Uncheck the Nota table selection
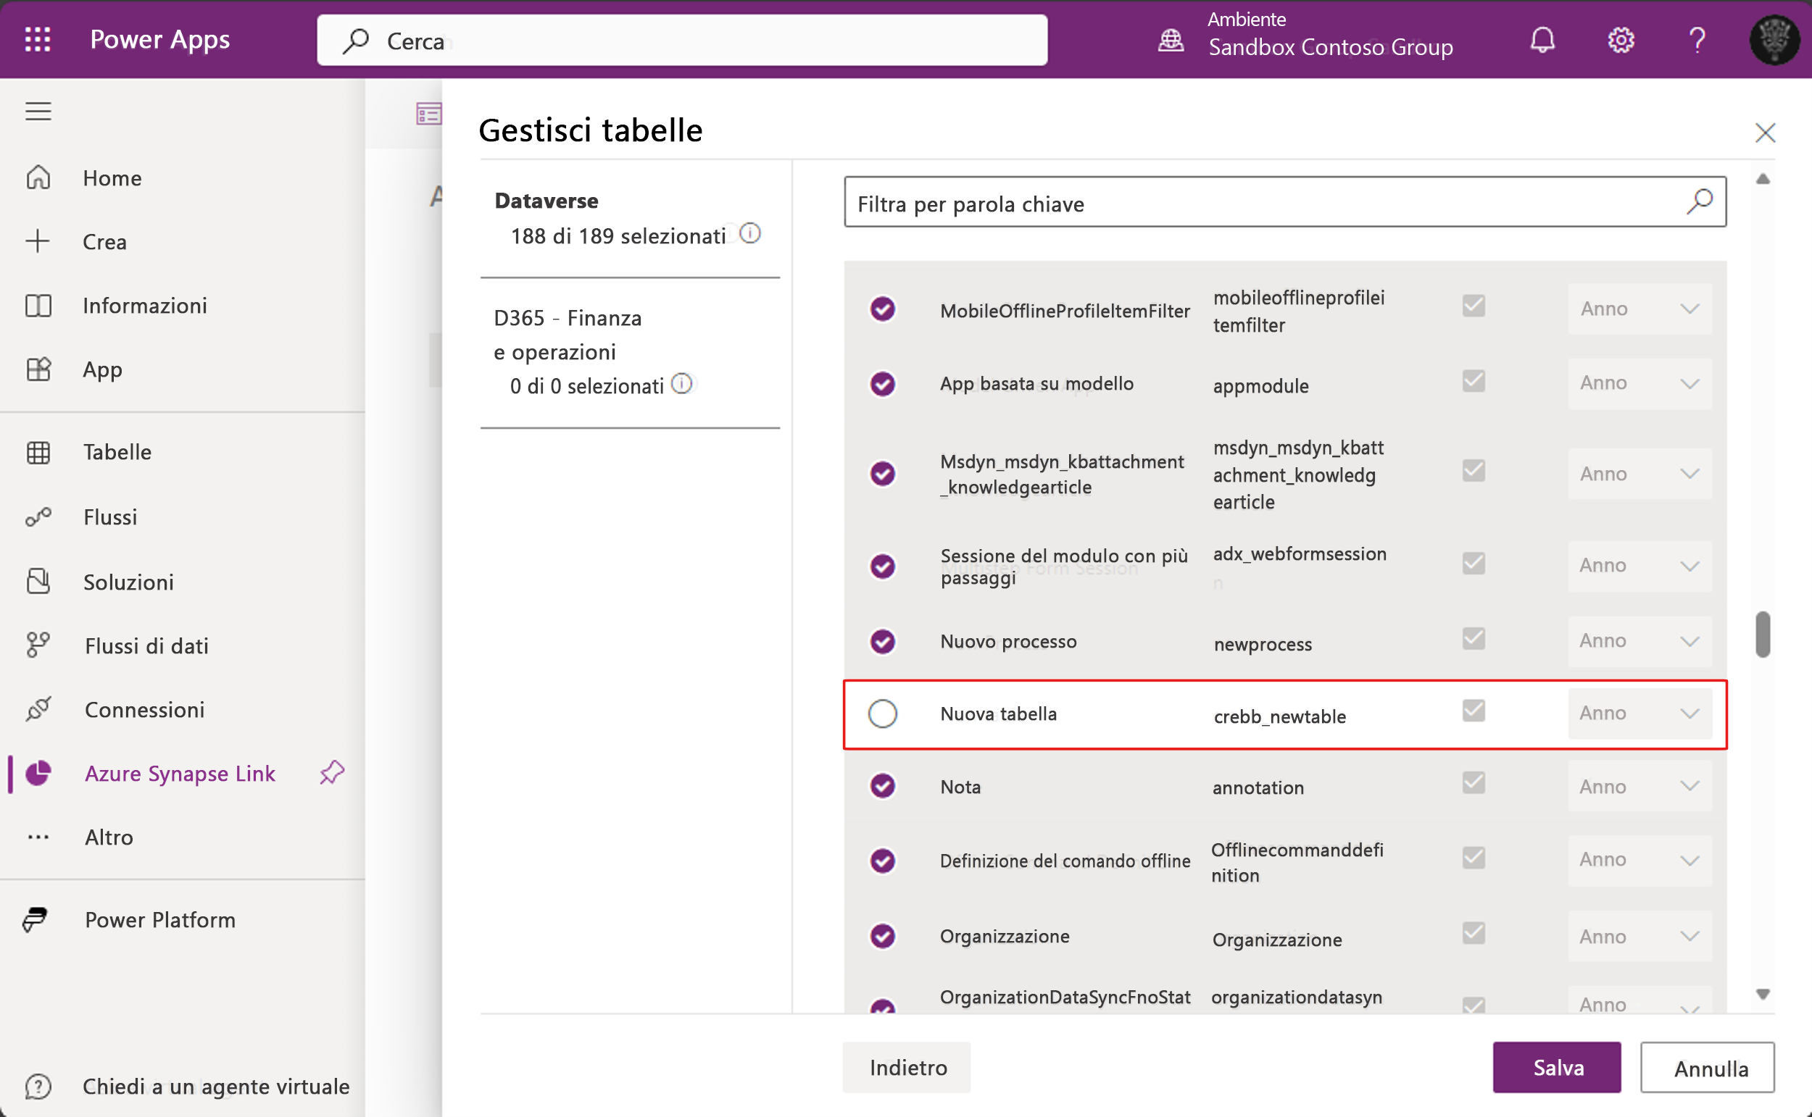The image size is (1812, 1117). 882,785
